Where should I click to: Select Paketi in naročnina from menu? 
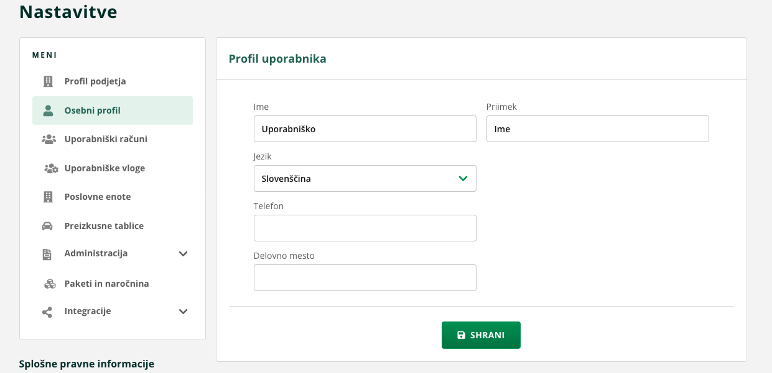tap(106, 284)
